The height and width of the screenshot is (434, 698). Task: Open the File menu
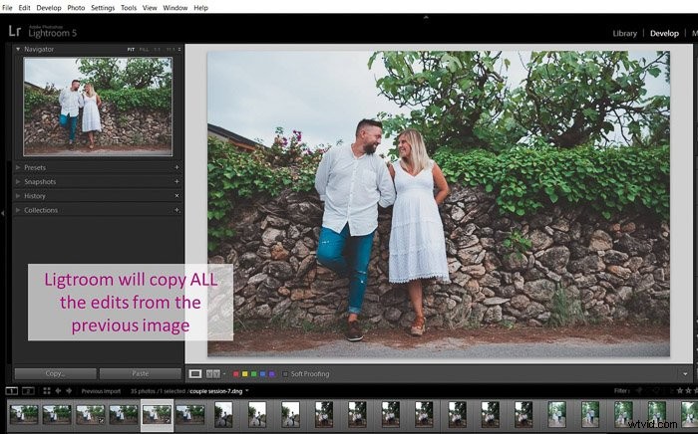tap(7, 8)
